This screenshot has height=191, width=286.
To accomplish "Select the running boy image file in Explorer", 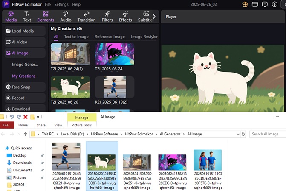I will click(66, 166).
